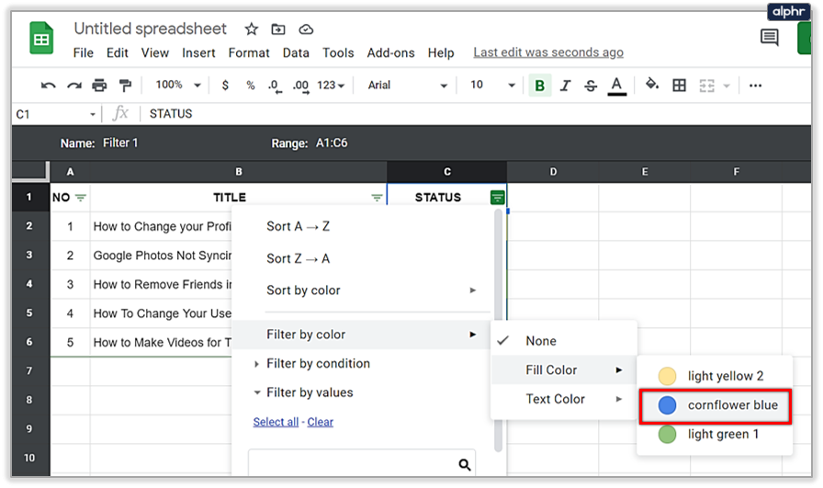Click the print icon
The width and height of the screenshot is (823, 488).
click(99, 85)
